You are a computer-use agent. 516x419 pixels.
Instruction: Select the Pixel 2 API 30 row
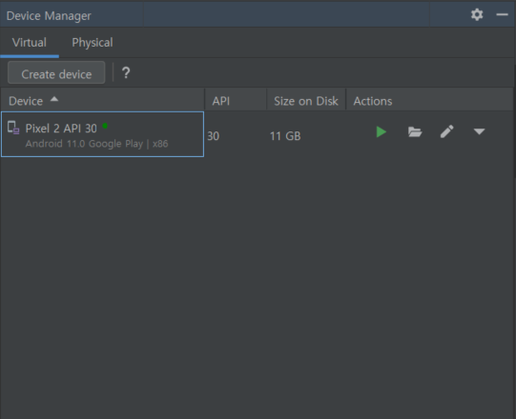[x=103, y=134]
